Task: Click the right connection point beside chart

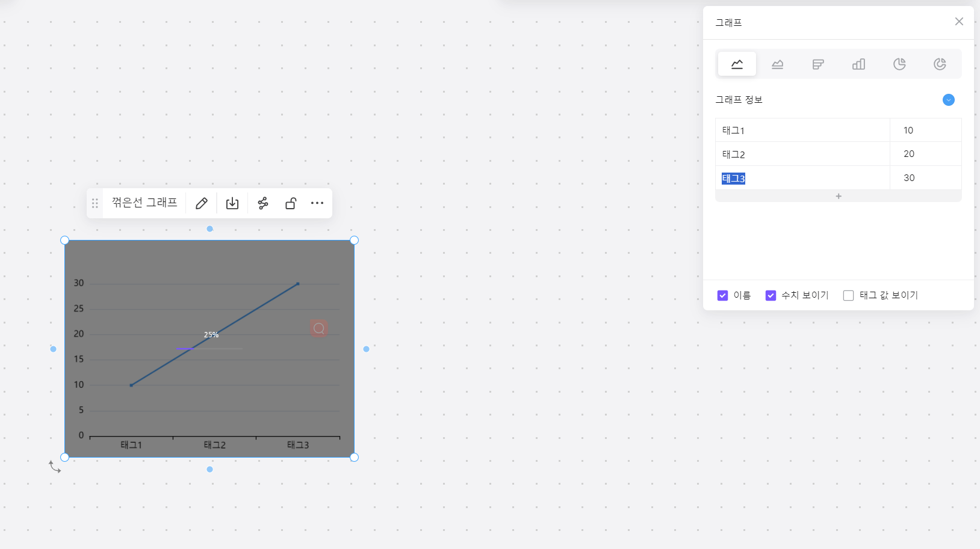Action: click(x=366, y=349)
